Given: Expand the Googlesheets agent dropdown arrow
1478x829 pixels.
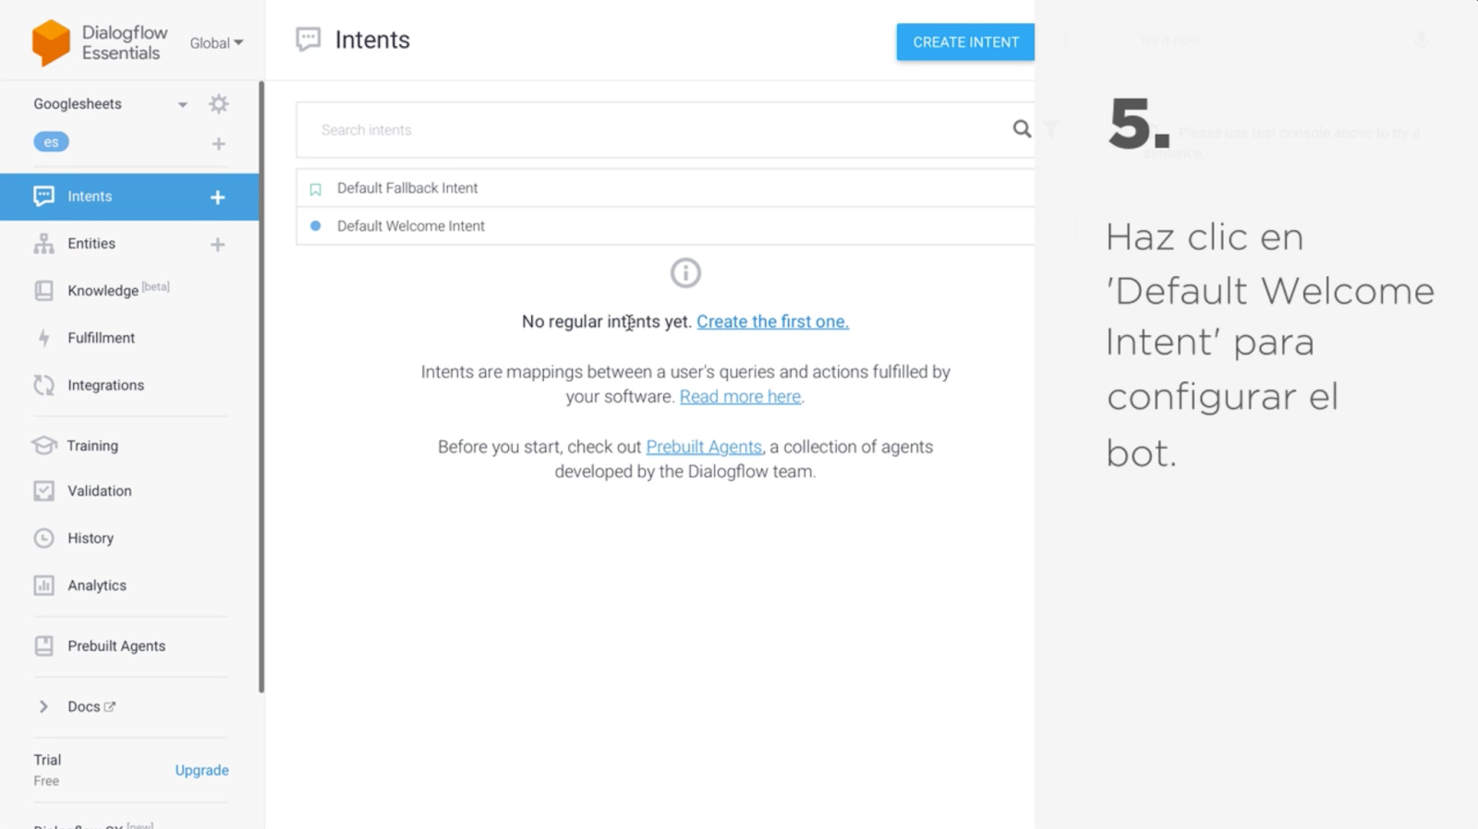Looking at the screenshot, I should click(183, 104).
